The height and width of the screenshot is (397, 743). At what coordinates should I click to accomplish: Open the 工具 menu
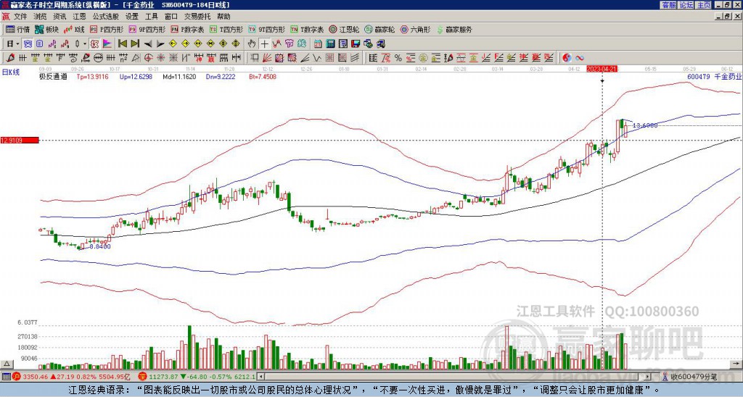(151, 17)
